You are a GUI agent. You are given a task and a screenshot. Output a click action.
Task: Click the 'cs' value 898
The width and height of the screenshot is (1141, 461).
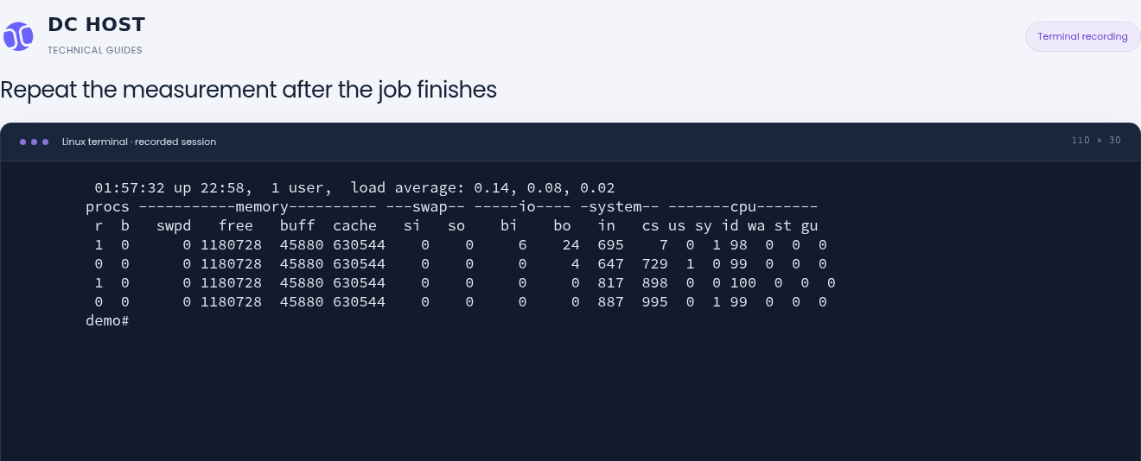(x=654, y=282)
